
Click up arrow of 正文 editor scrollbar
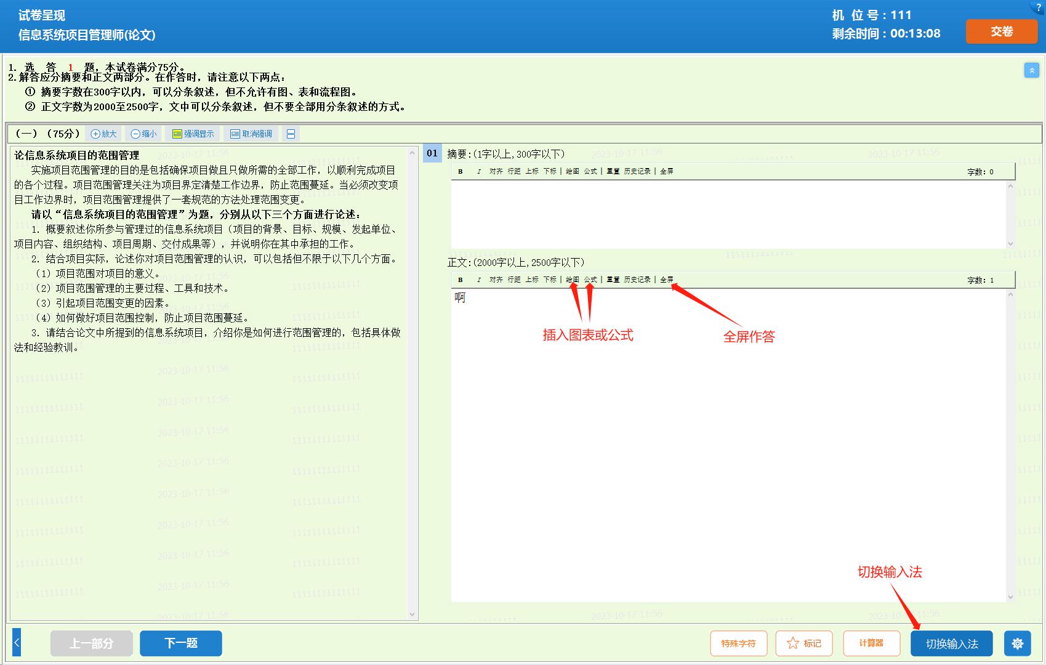pos(1010,295)
